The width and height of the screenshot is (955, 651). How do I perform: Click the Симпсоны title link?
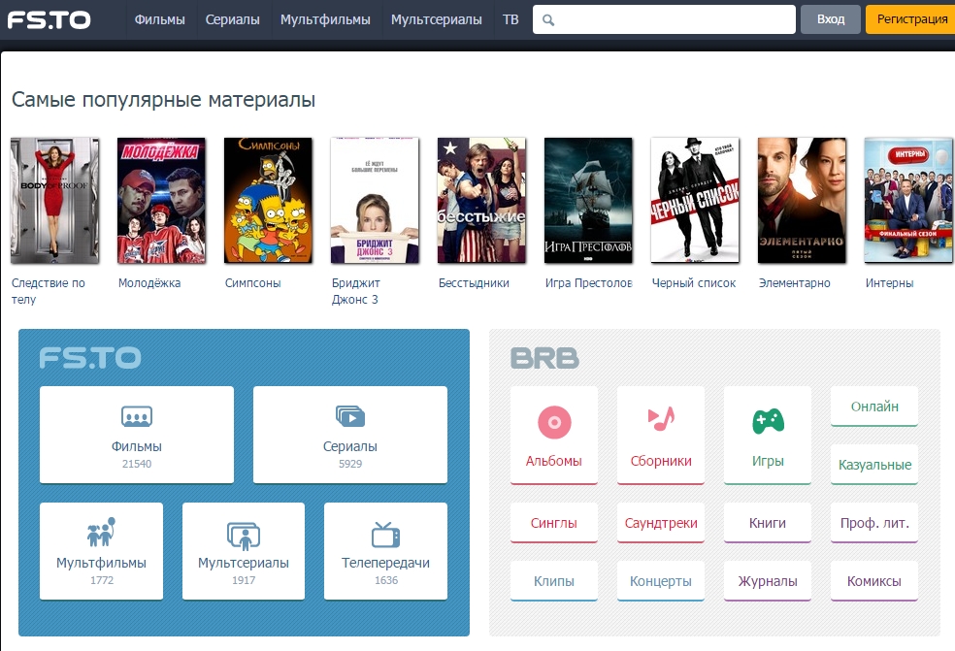tap(252, 283)
